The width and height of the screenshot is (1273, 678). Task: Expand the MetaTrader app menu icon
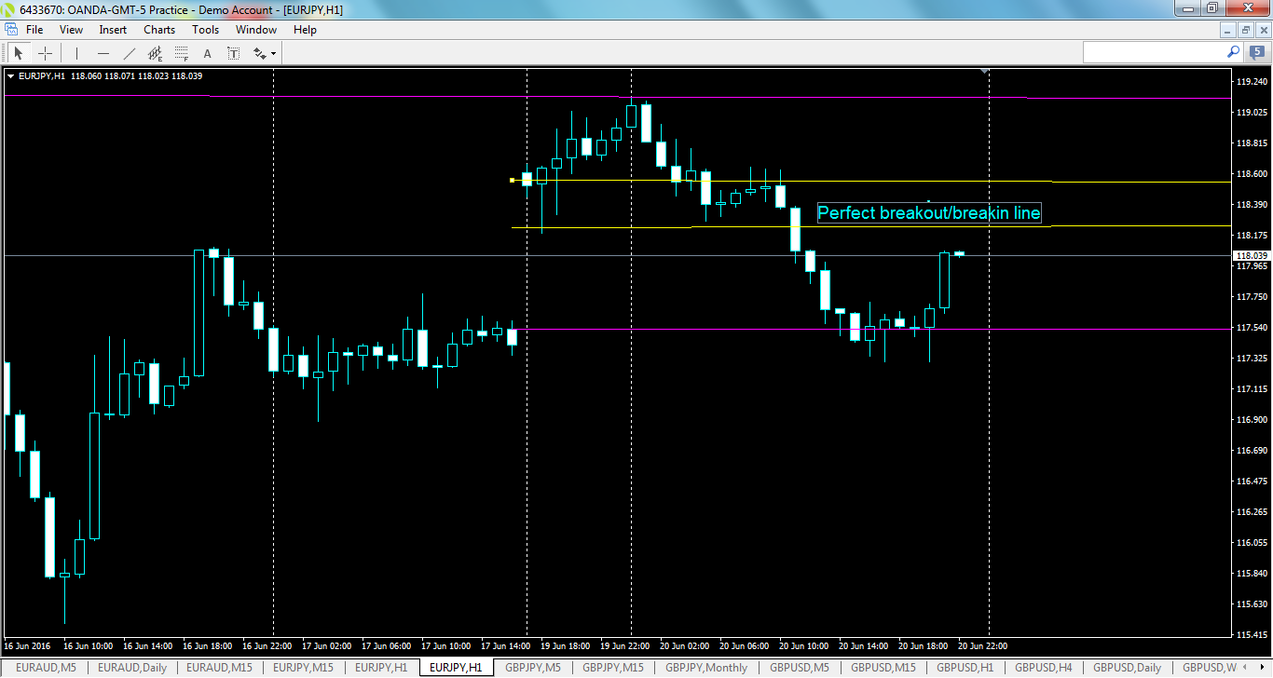click(10, 29)
